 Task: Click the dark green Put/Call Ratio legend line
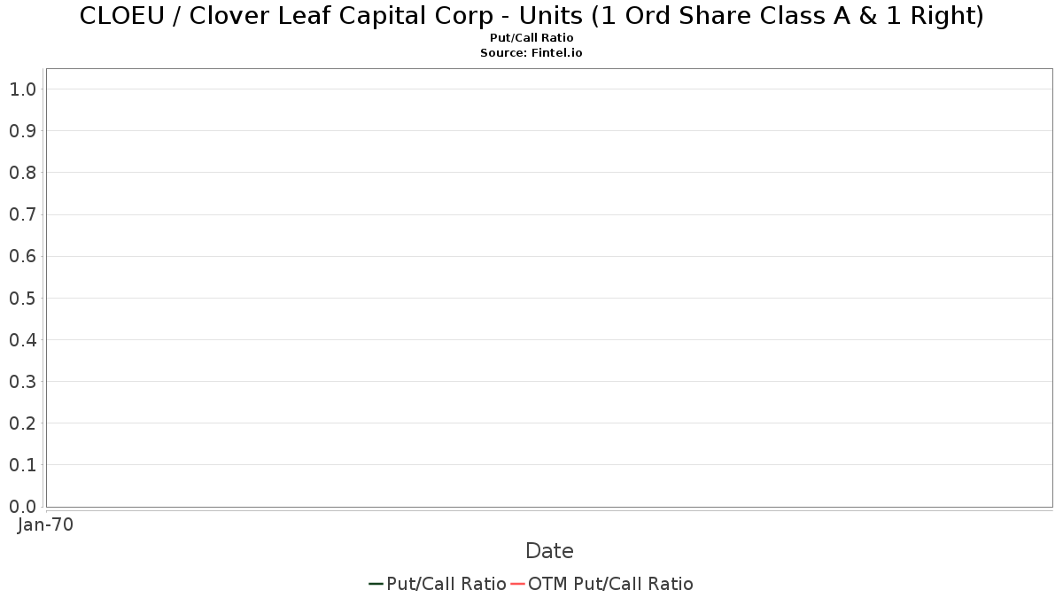(376, 584)
